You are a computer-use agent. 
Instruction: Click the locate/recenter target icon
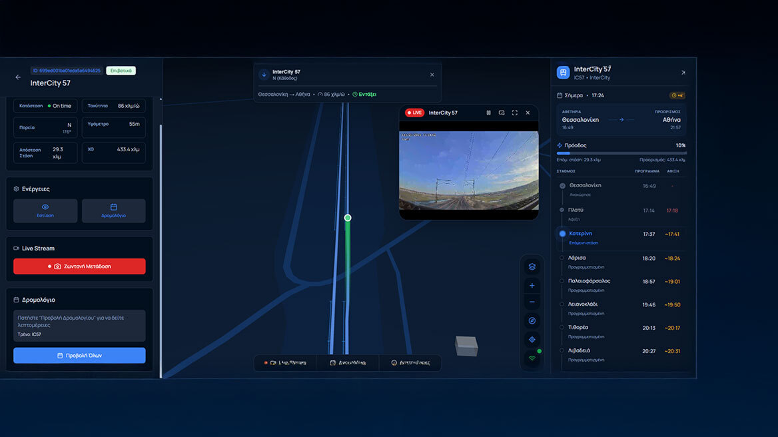[532, 339]
